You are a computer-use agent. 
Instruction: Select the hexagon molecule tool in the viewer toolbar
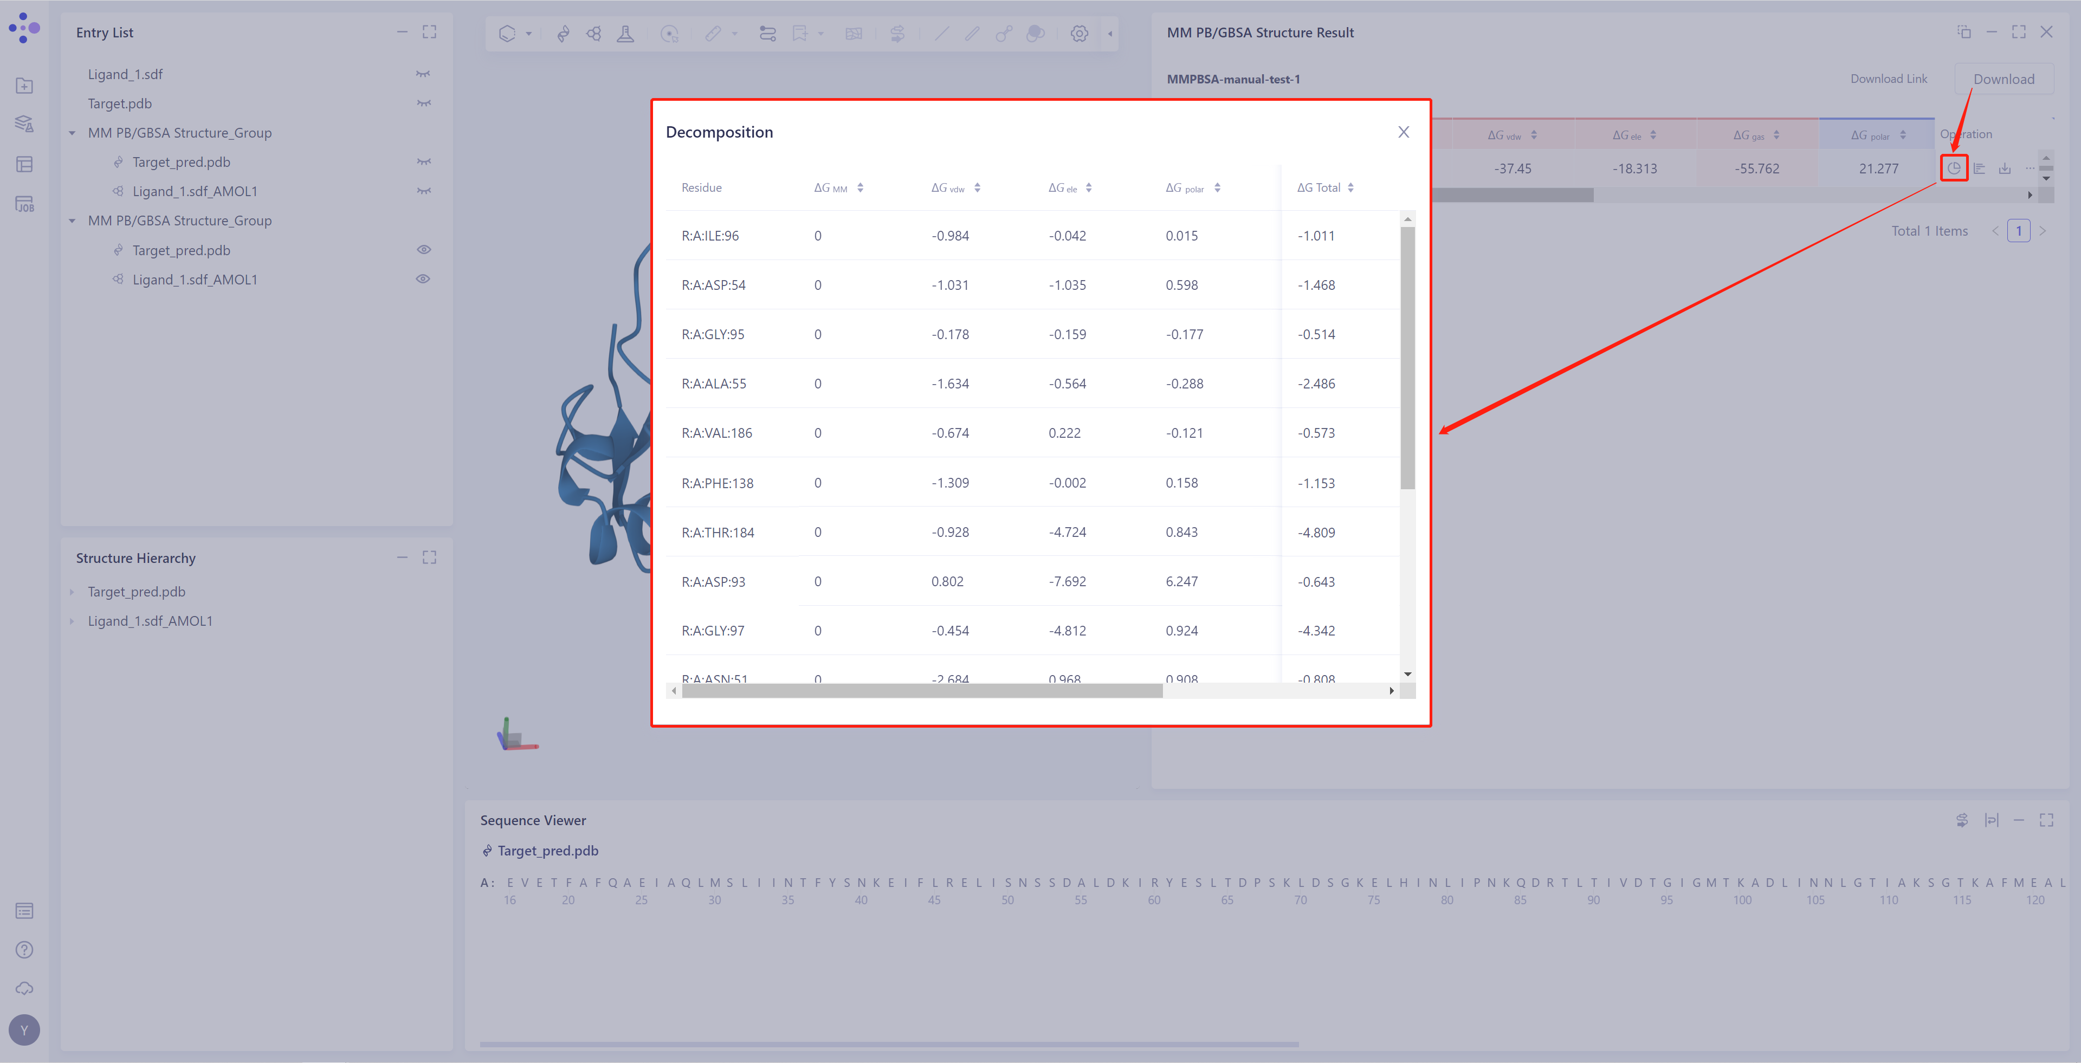[507, 34]
